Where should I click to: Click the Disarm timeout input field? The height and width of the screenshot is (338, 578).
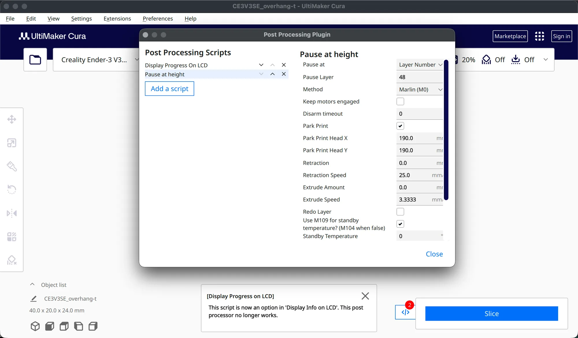tap(420, 114)
